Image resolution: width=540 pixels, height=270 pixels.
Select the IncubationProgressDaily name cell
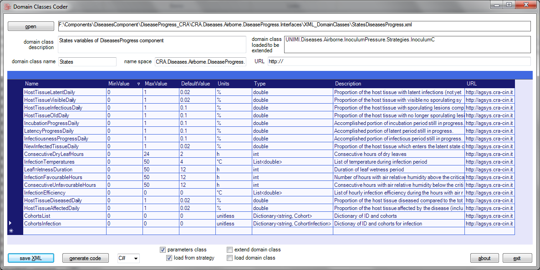pyautogui.click(x=65, y=123)
